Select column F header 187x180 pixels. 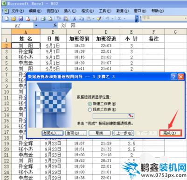[153, 32]
